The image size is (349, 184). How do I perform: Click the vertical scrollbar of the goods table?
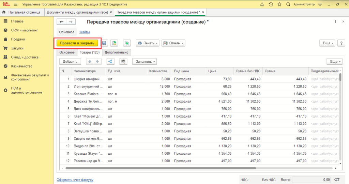[340, 77]
